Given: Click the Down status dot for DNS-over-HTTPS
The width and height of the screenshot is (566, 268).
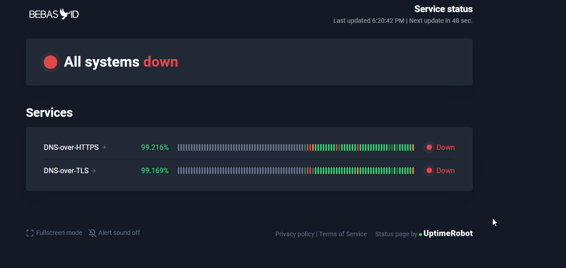Looking at the screenshot, I should pos(429,147).
